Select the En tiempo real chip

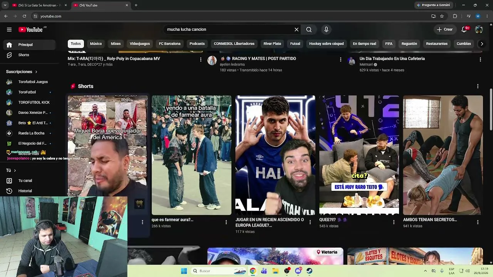point(364,44)
